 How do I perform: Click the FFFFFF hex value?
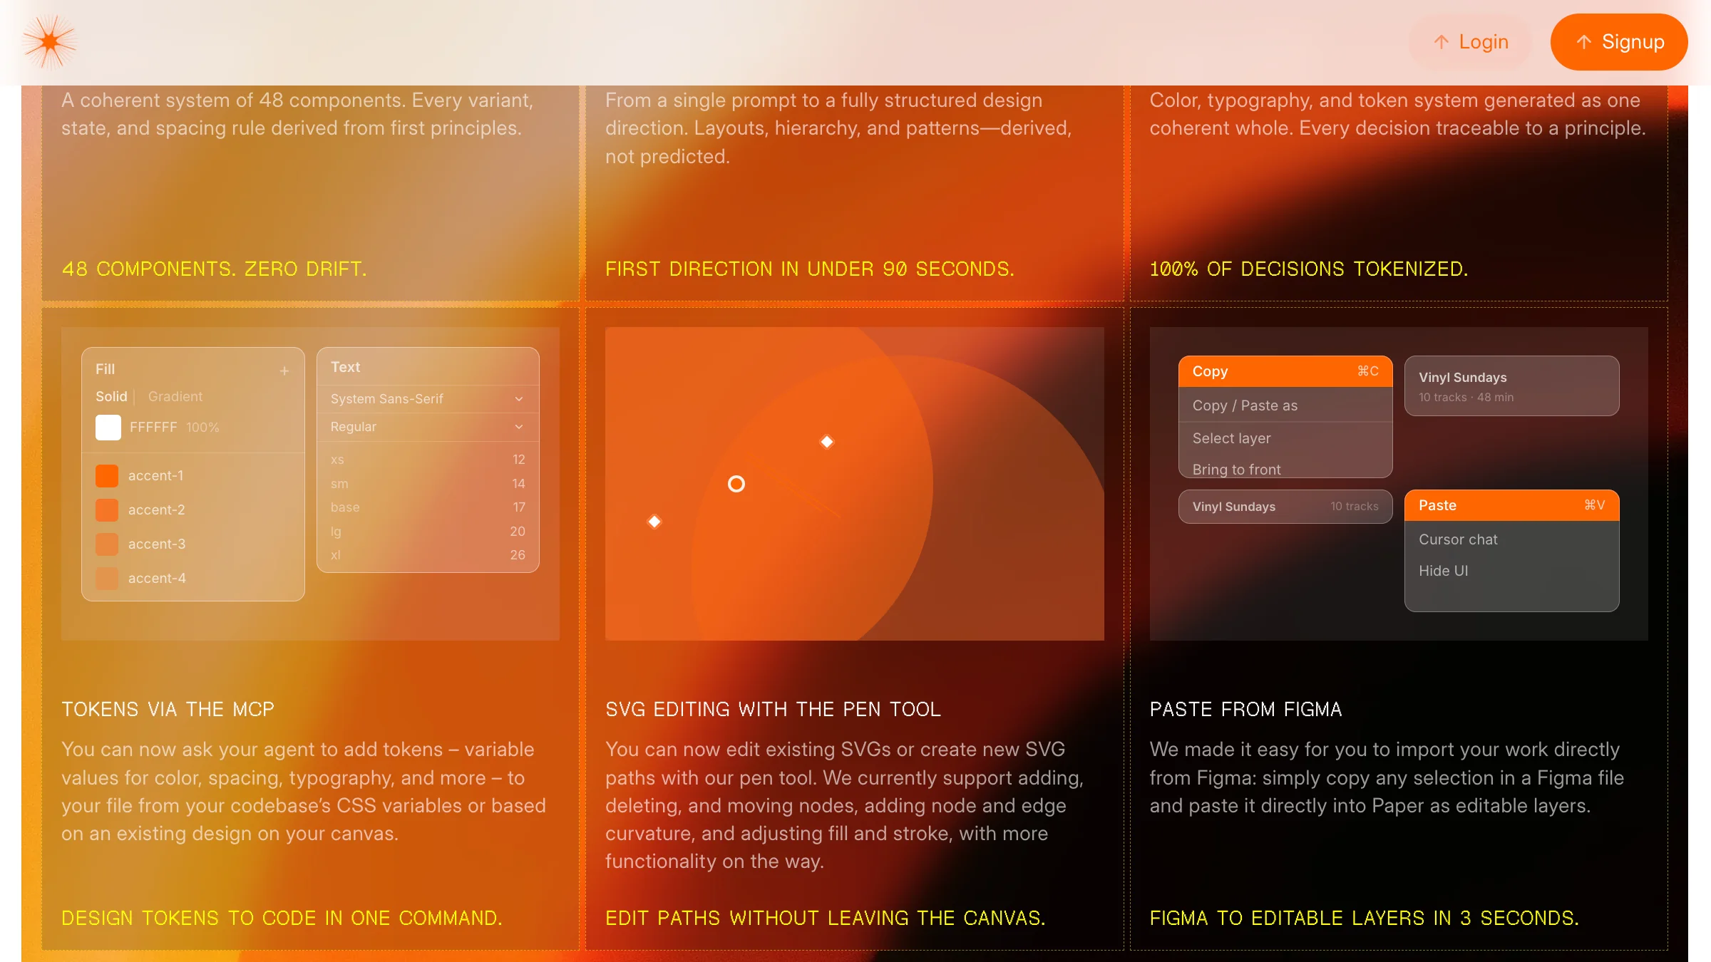click(153, 427)
